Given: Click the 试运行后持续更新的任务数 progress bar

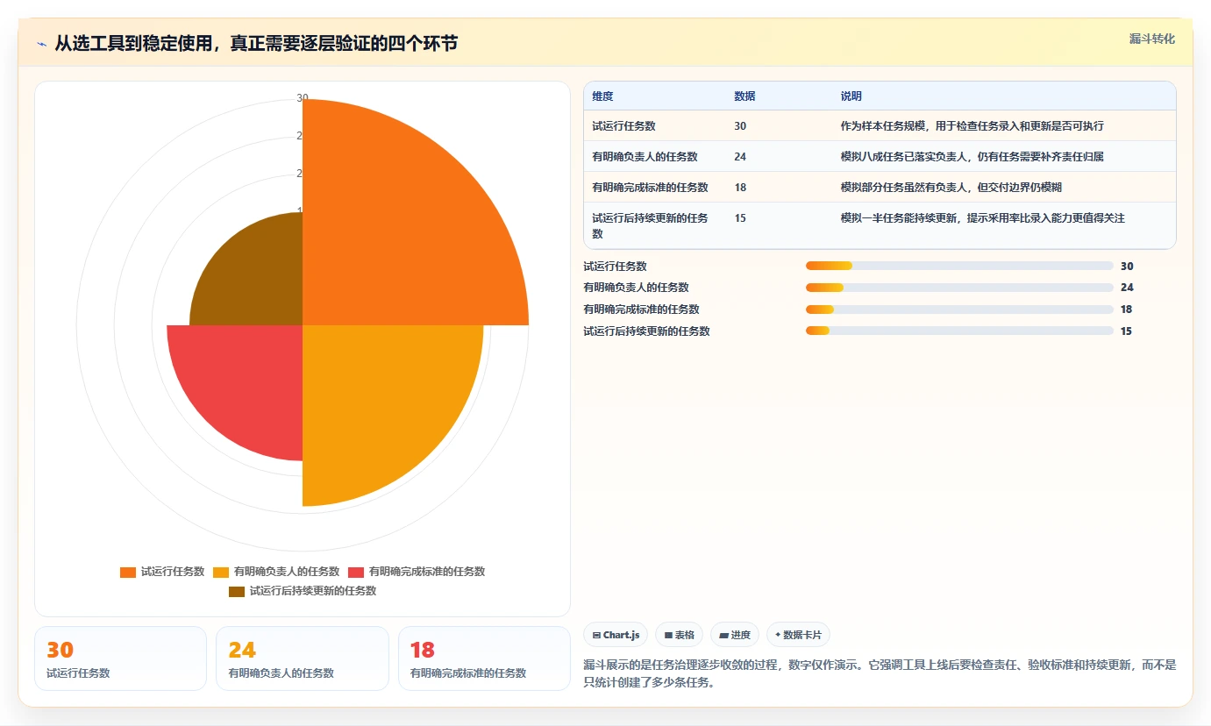Looking at the screenshot, I should (959, 331).
